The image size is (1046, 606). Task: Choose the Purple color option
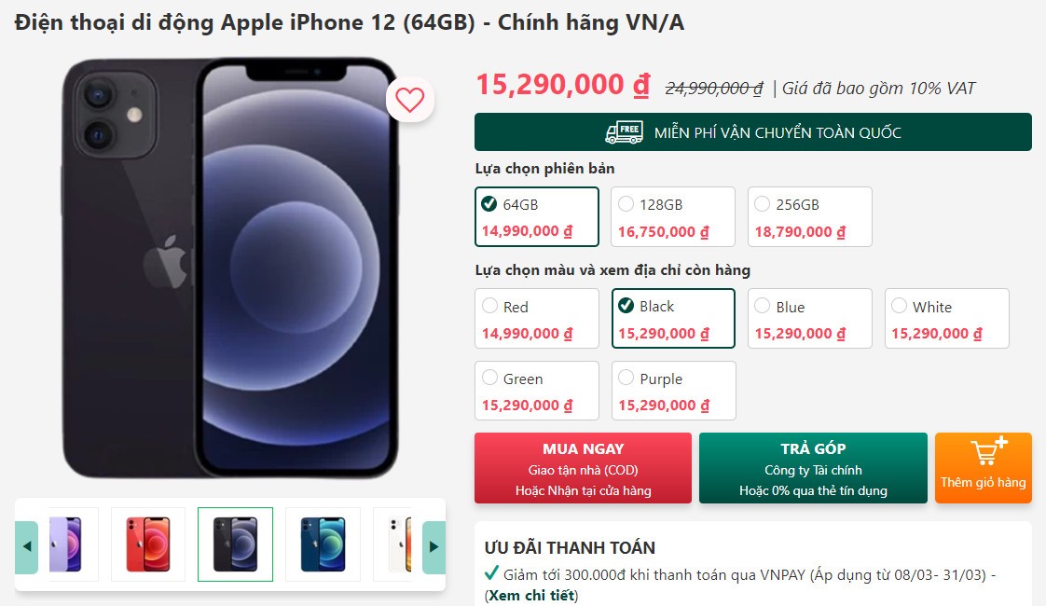(673, 391)
